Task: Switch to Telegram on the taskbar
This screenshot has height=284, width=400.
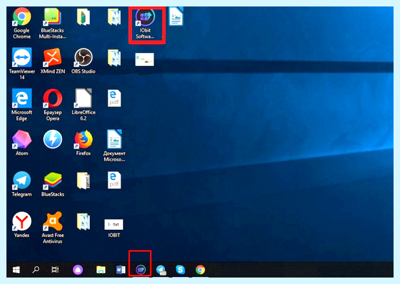Action: (x=161, y=270)
